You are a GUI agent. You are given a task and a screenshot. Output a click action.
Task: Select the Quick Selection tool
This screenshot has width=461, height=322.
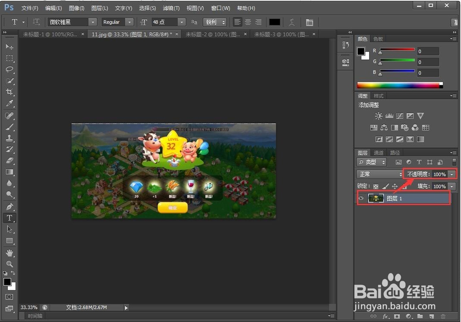[9, 81]
